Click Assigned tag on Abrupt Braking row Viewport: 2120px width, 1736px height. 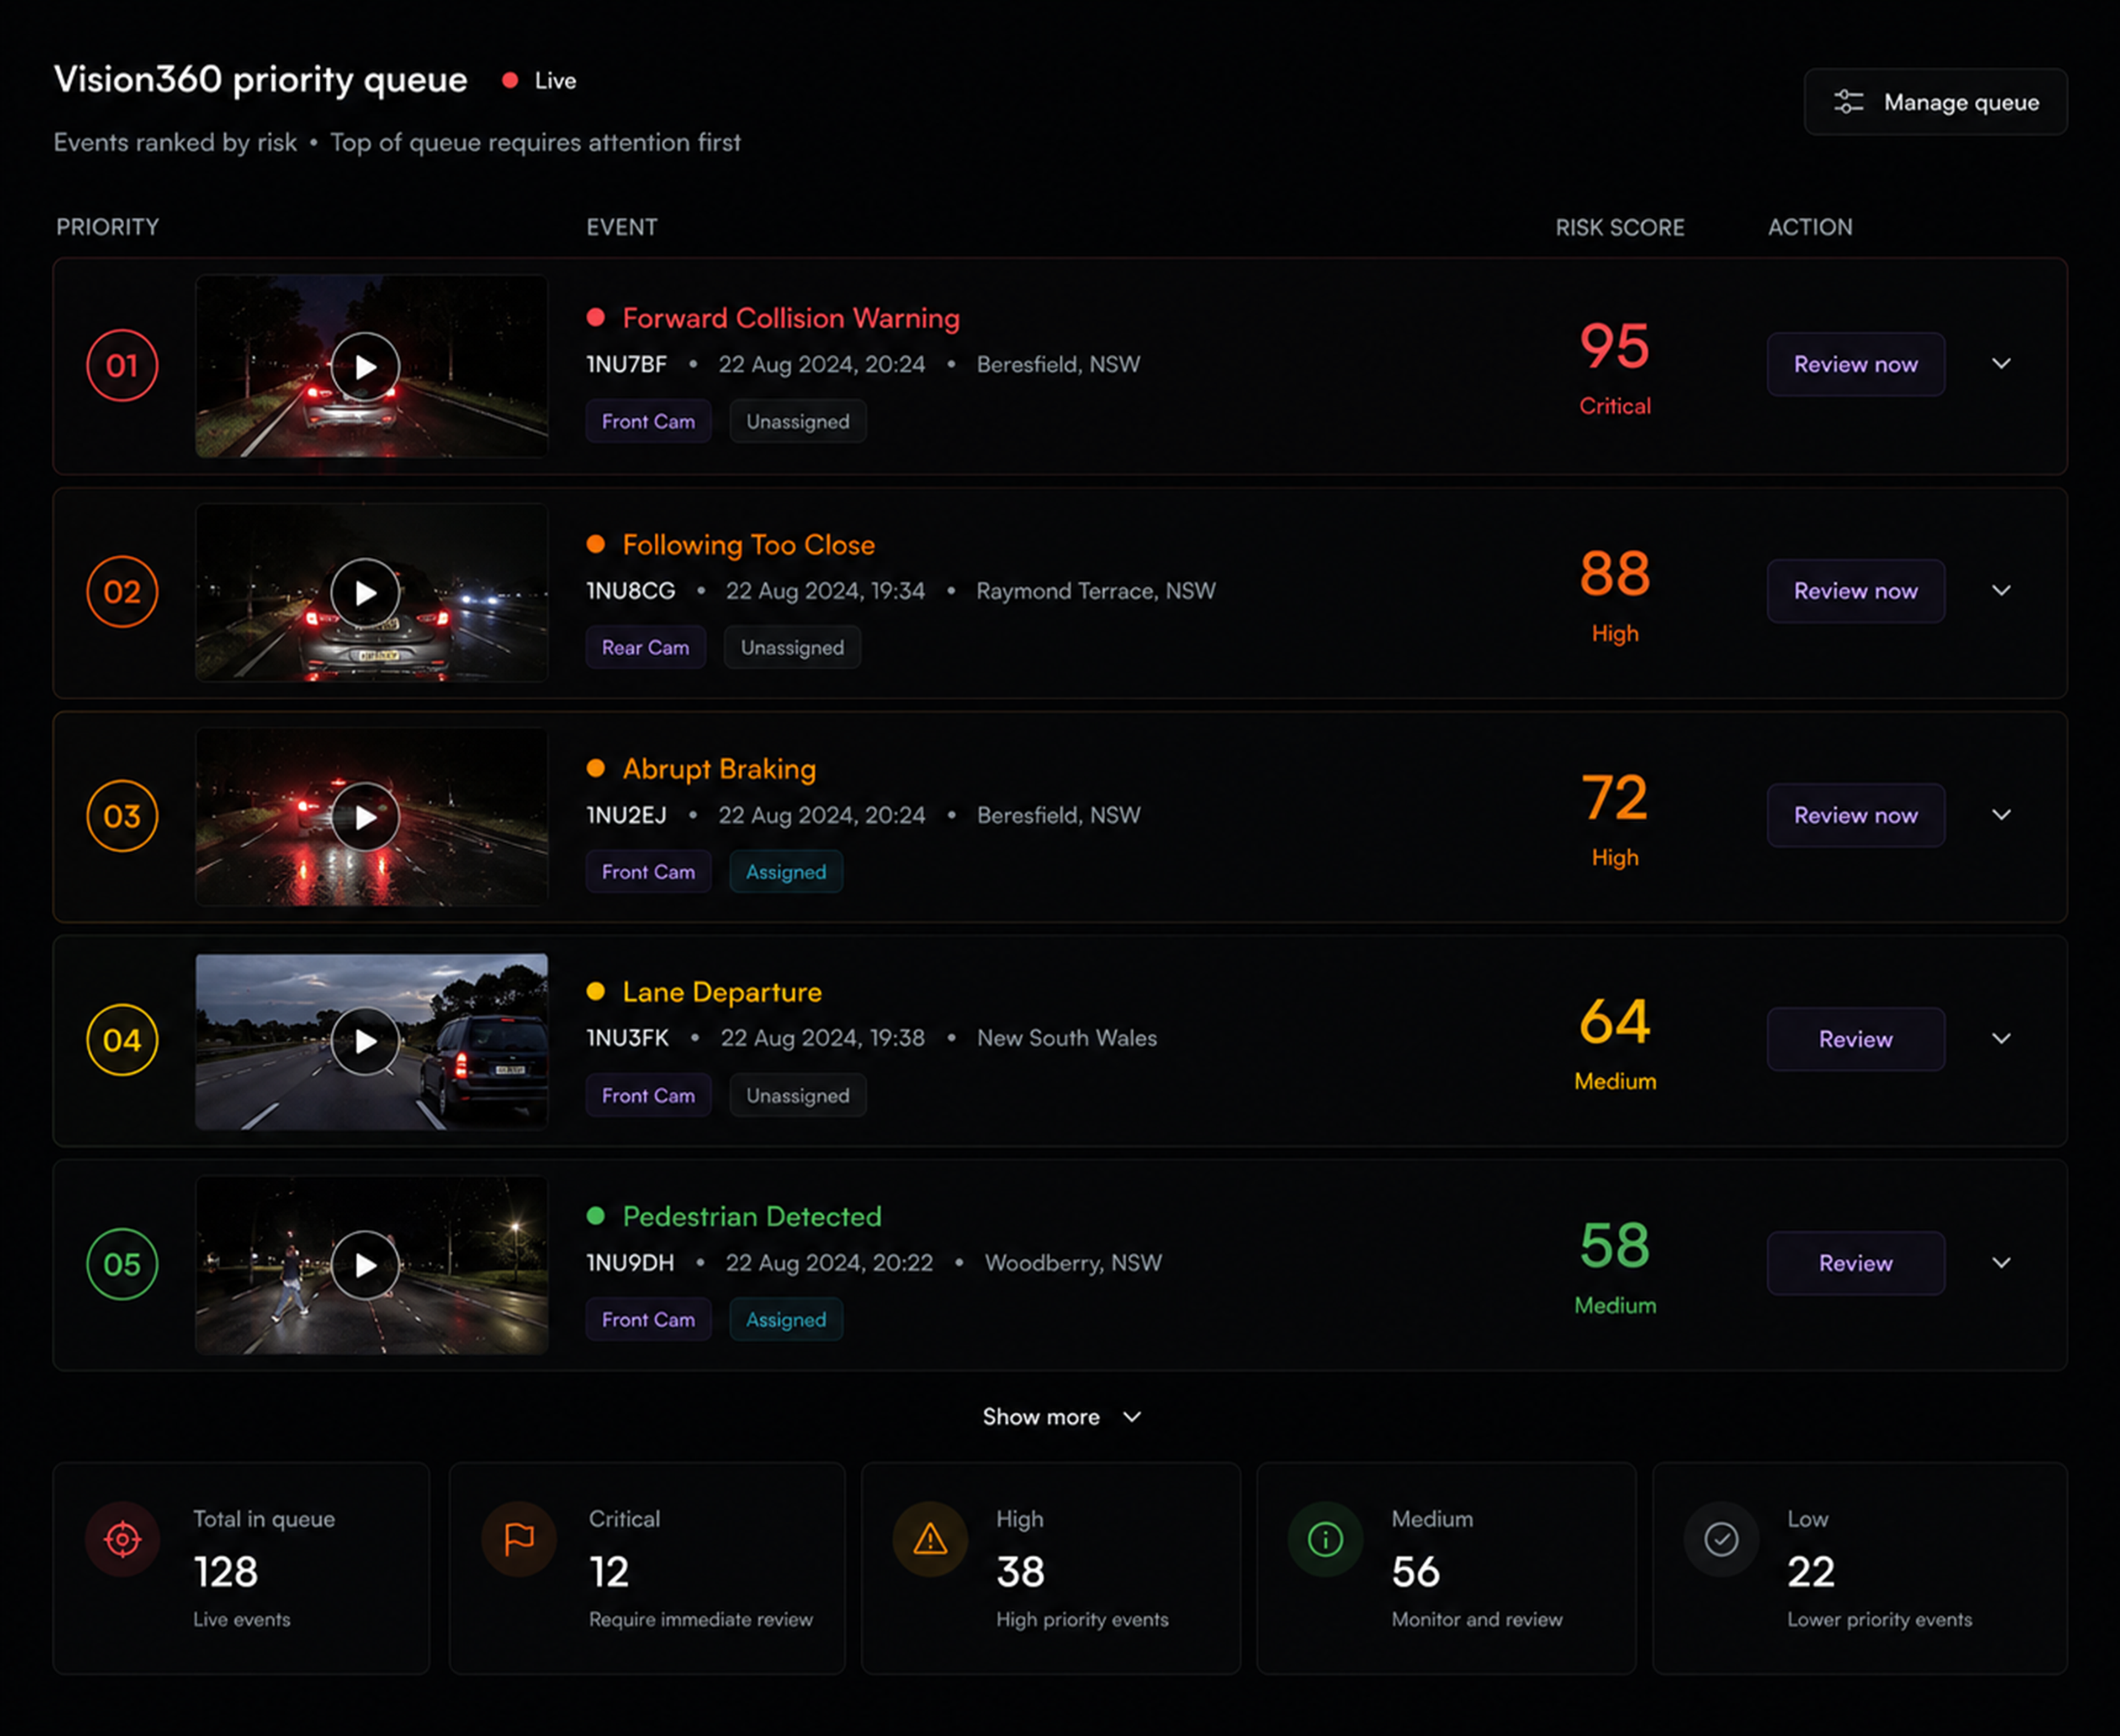[x=786, y=872]
